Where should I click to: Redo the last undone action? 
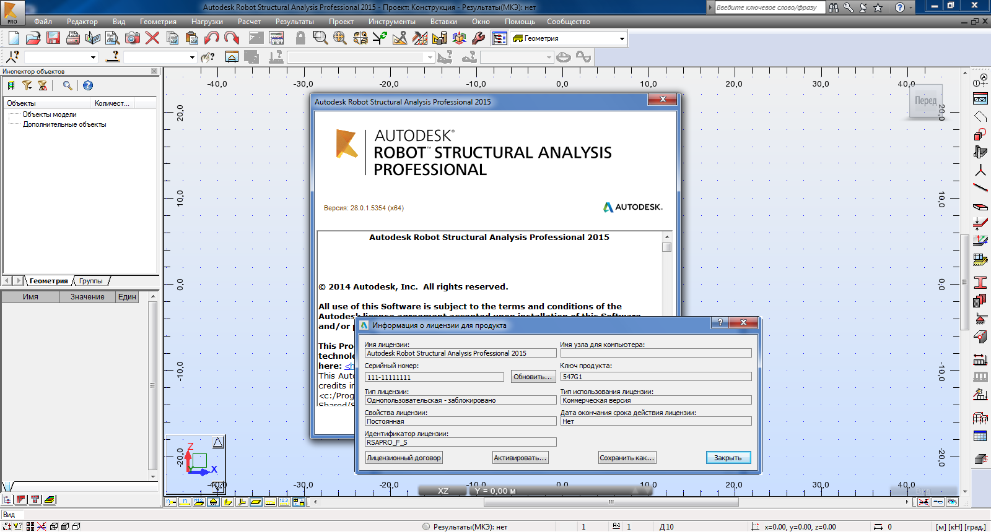tap(232, 38)
